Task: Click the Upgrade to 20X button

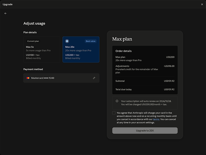Action: pyautogui.click(x=145, y=131)
